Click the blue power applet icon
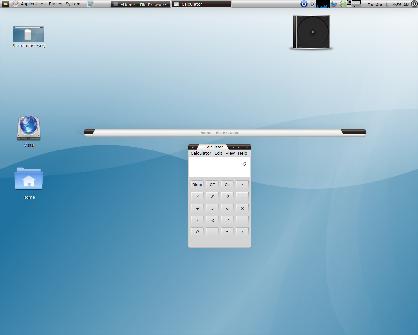The width and height of the screenshot is (418, 335). pos(304,4)
